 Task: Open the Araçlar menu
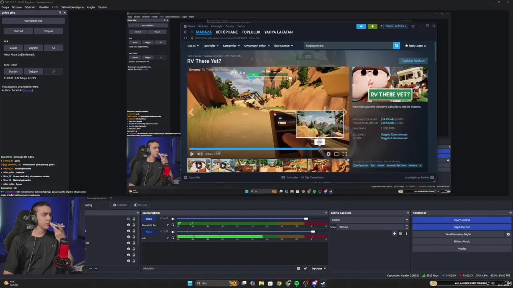pyautogui.click(x=91, y=7)
